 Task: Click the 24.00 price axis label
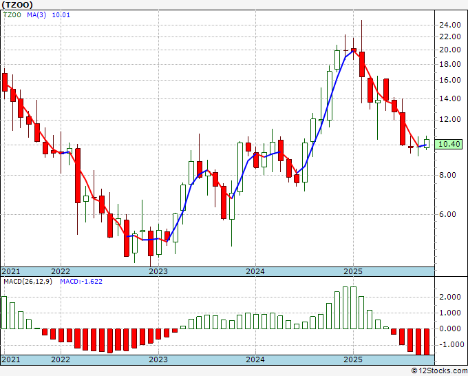tap(449, 25)
